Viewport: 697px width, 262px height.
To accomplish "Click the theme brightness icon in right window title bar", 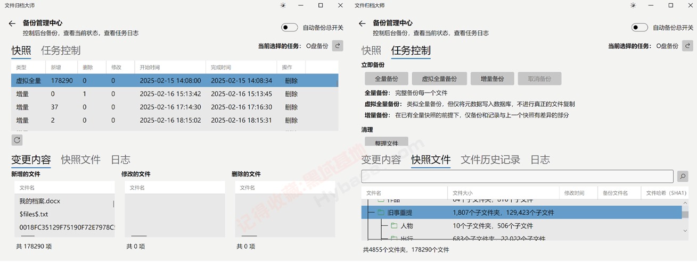I will 633,5.
